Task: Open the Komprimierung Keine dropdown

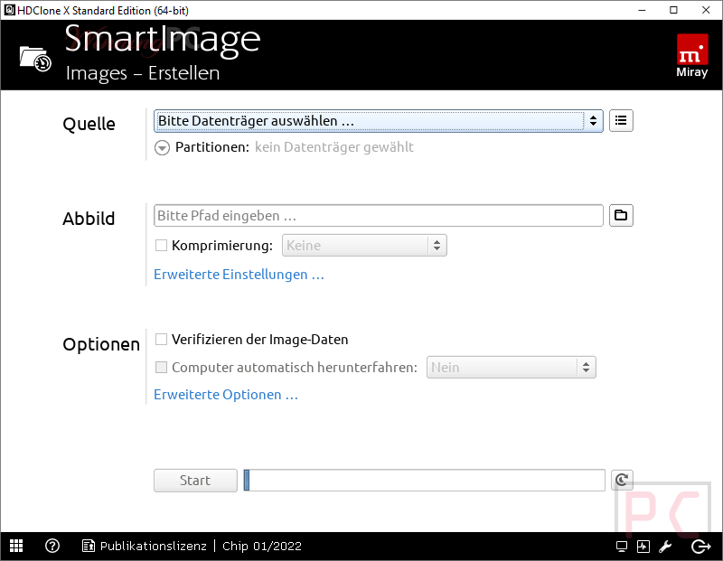Action: pos(364,245)
